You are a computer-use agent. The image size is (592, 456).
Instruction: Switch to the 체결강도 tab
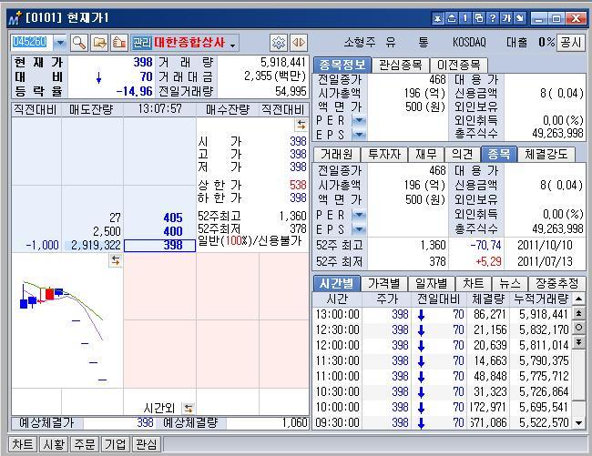point(546,154)
